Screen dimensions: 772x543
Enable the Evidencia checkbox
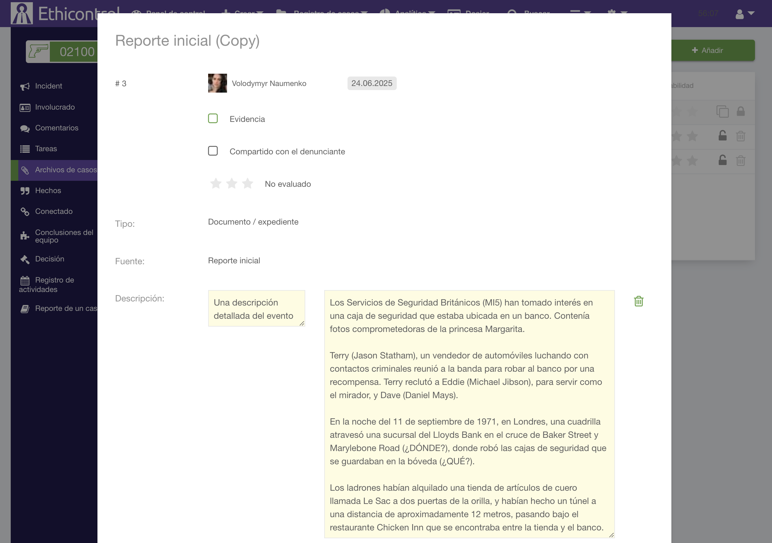tap(213, 118)
